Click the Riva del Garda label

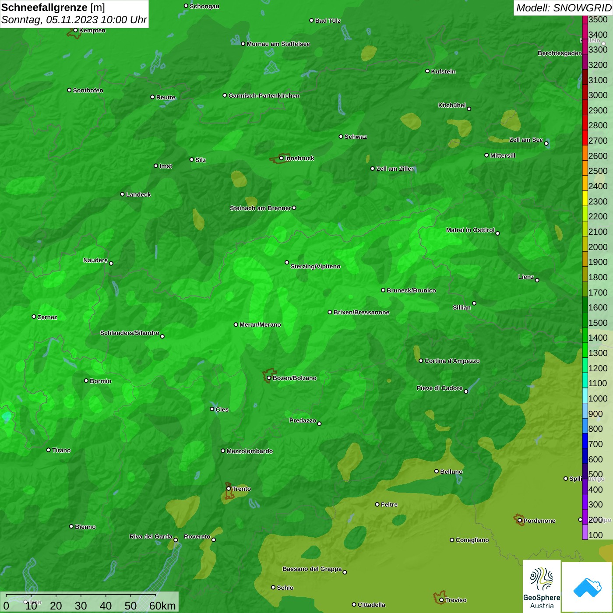[151, 536]
